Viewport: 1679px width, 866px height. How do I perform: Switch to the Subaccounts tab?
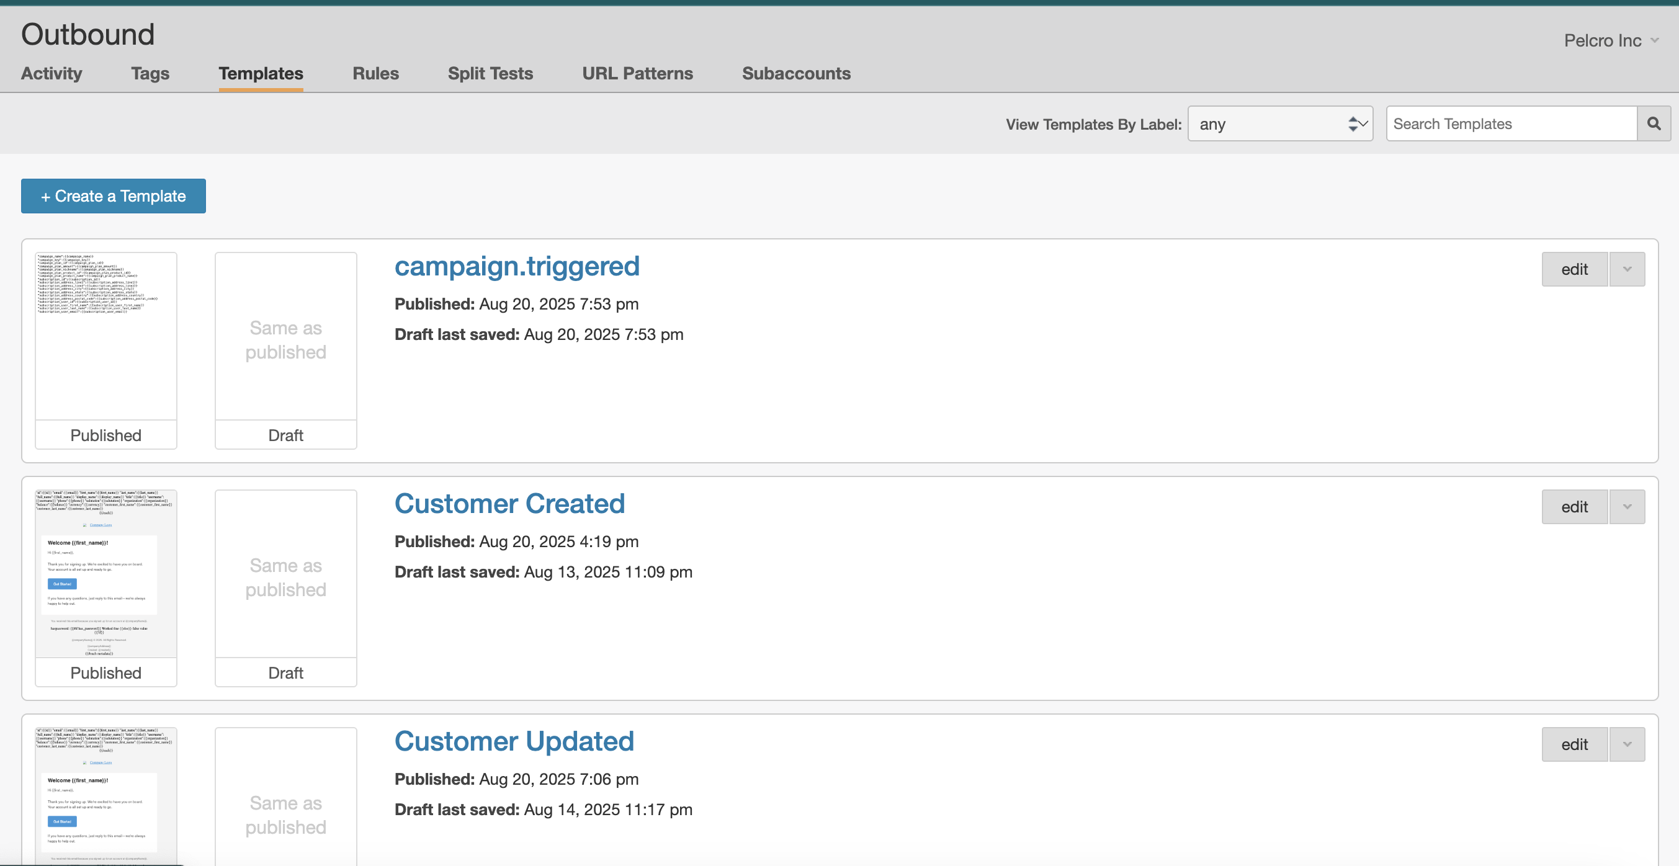[796, 74]
